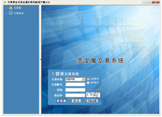This screenshot has height=117, width=162.
Task: Collapse the left sidebar using splitter arrow
Action: coord(40,59)
